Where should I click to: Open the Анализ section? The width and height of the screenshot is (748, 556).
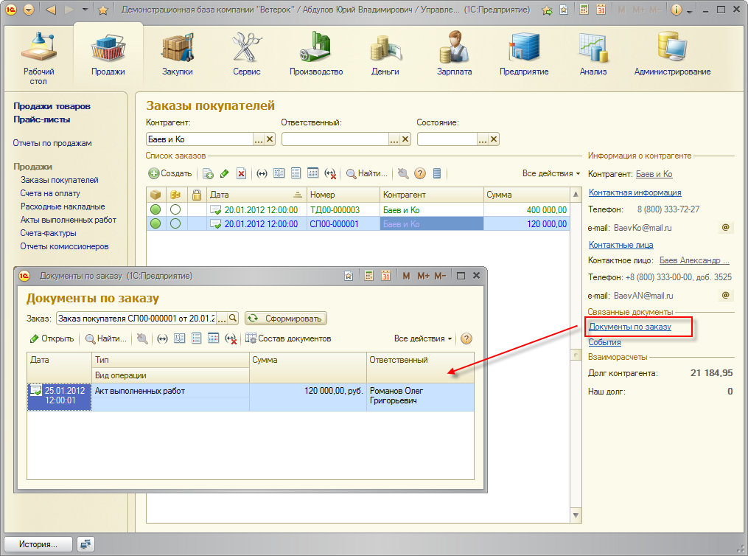[x=593, y=53]
